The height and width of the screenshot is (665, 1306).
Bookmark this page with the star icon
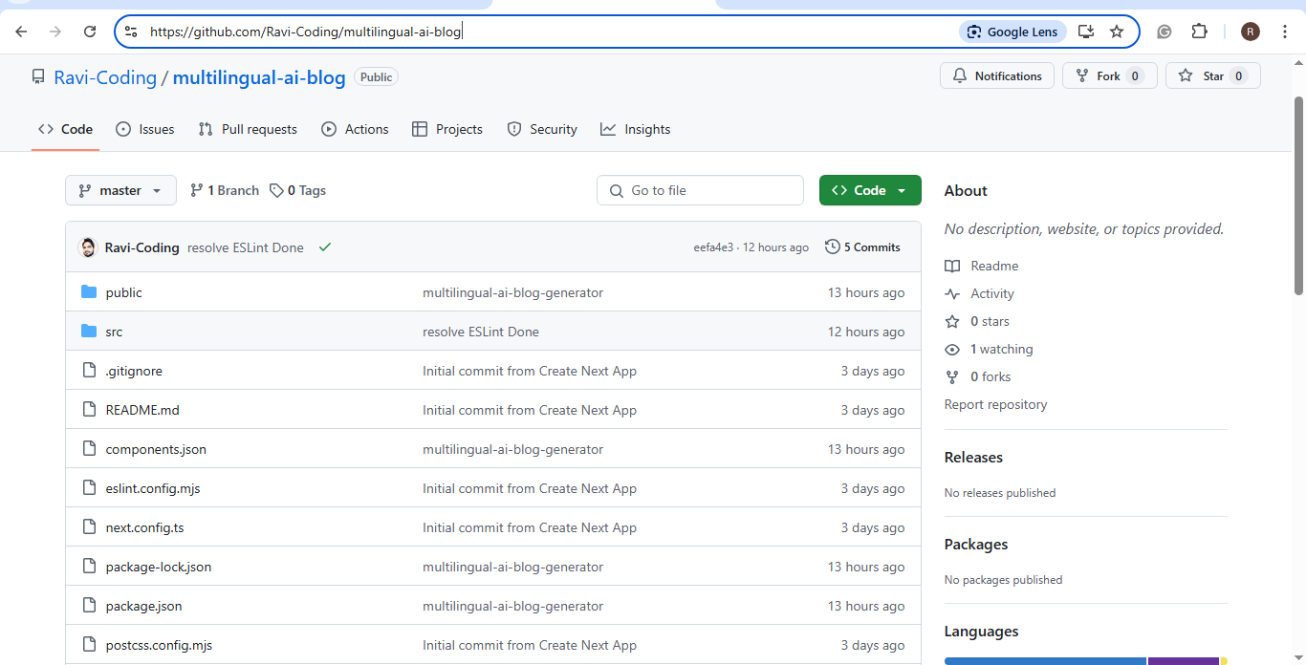tap(1117, 32)
